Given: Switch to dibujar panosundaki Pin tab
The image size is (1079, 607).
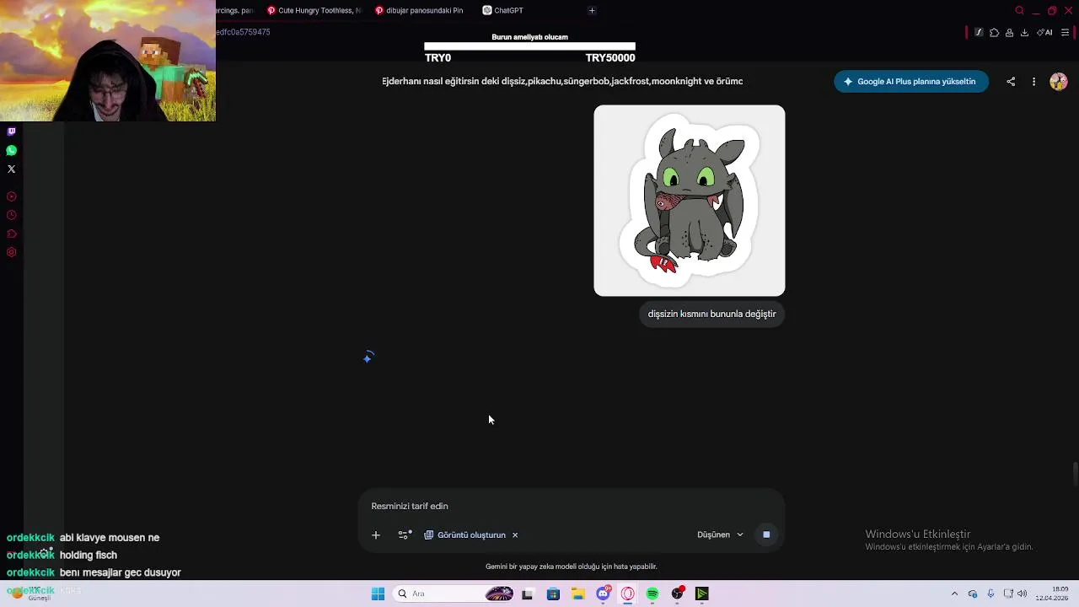Looking at the screenshot, I should (x=420, y=10).
